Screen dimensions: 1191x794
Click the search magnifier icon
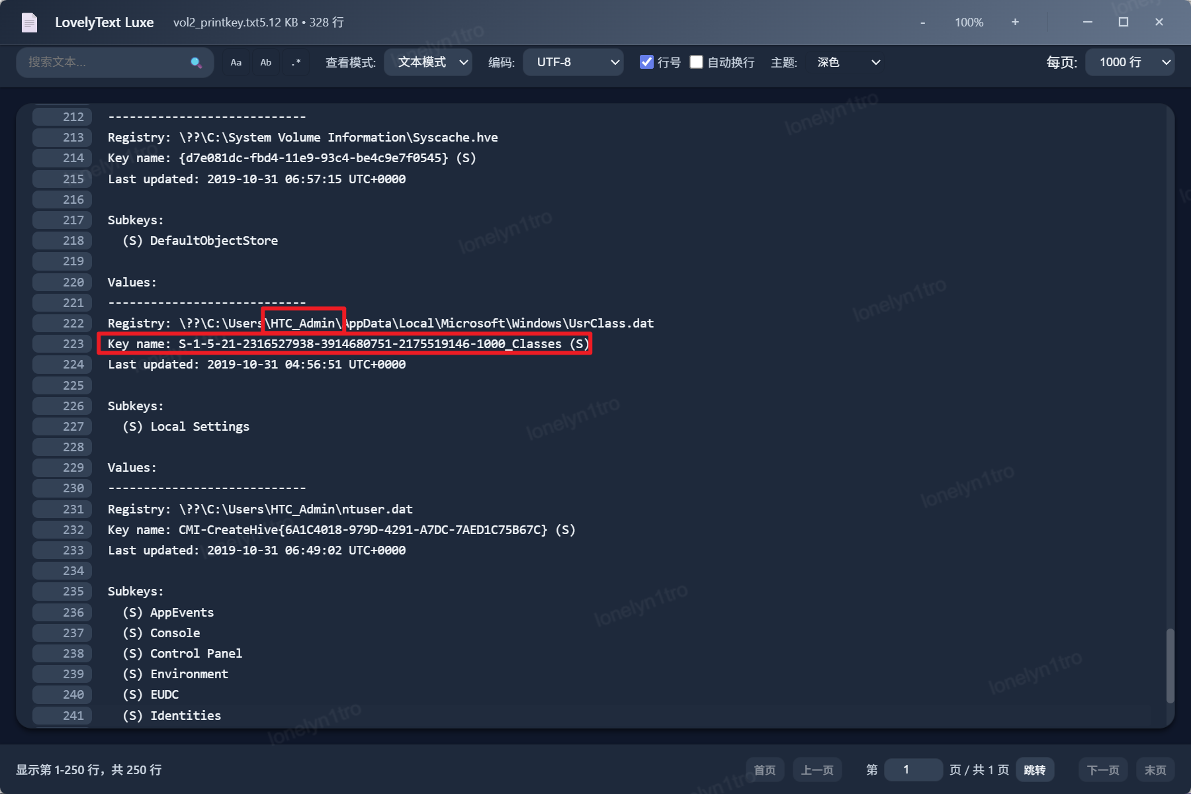[x=196, y=63]
